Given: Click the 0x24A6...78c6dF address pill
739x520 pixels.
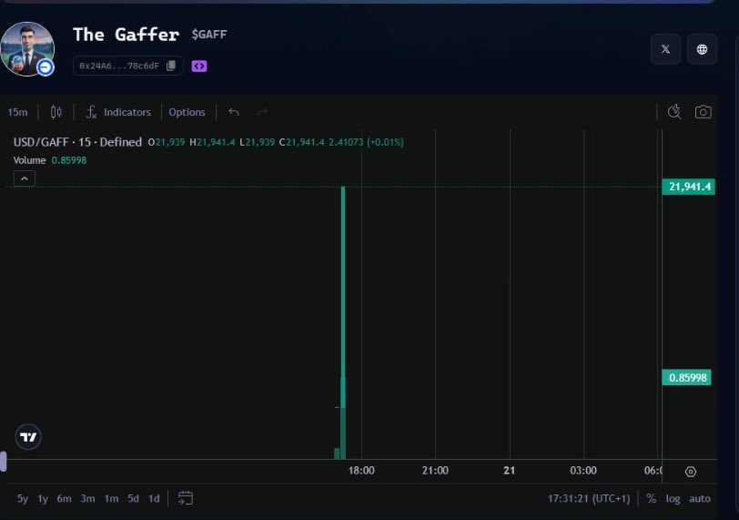Looking at the screenshot, I should pos(127,66).
